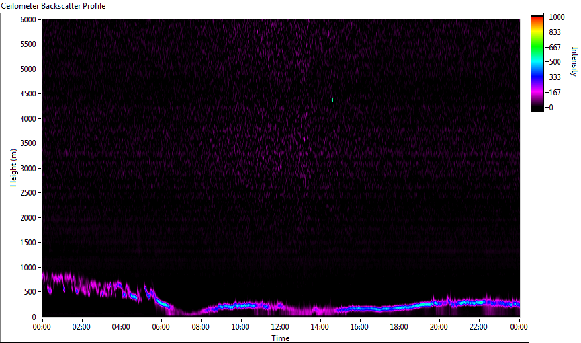Select the 333 intensity scale label
Viewport: 581px width, 343px height.
(x=555, y=77)
